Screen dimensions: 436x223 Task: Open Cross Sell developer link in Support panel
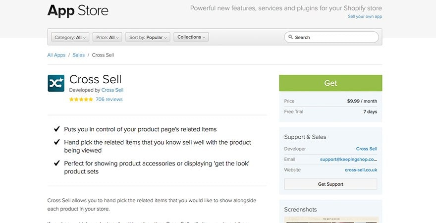pyautogui.click(x=366, y=149)
